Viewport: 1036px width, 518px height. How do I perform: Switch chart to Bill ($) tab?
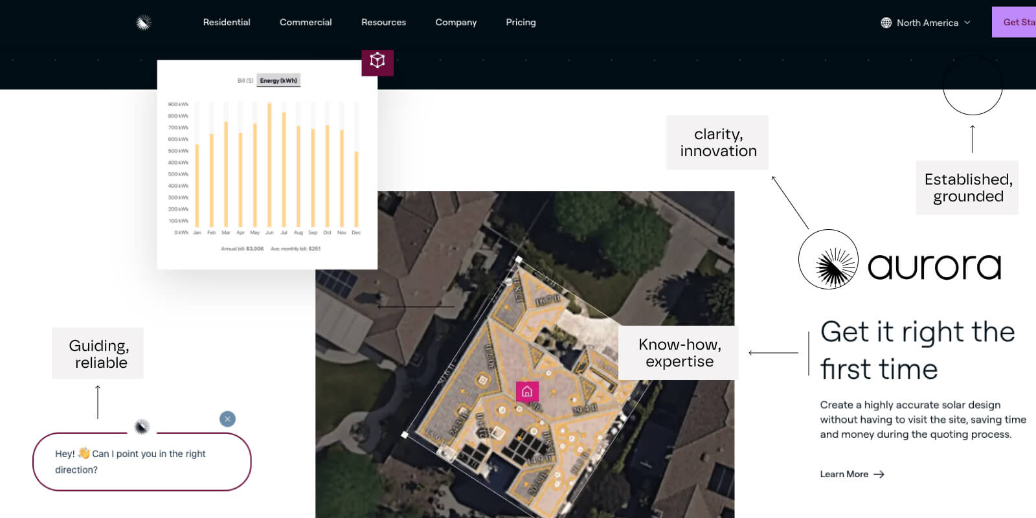coord(245,80)
